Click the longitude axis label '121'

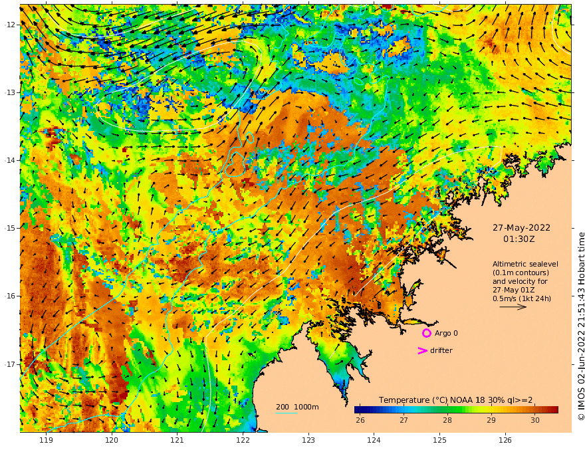[177, 441]
